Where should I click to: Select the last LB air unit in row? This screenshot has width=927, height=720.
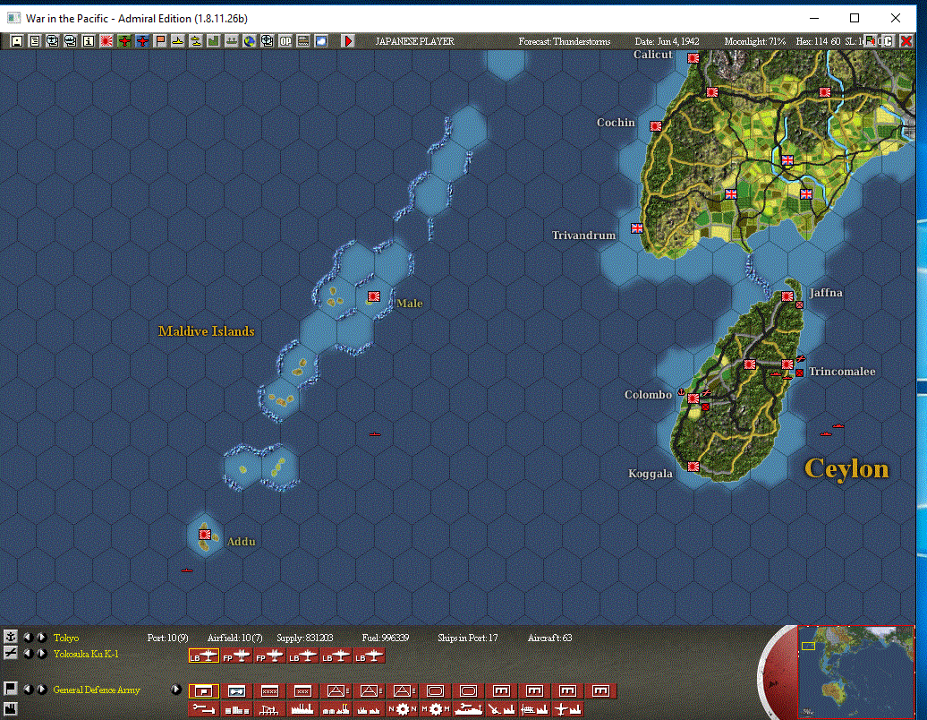tap(369, 656)
